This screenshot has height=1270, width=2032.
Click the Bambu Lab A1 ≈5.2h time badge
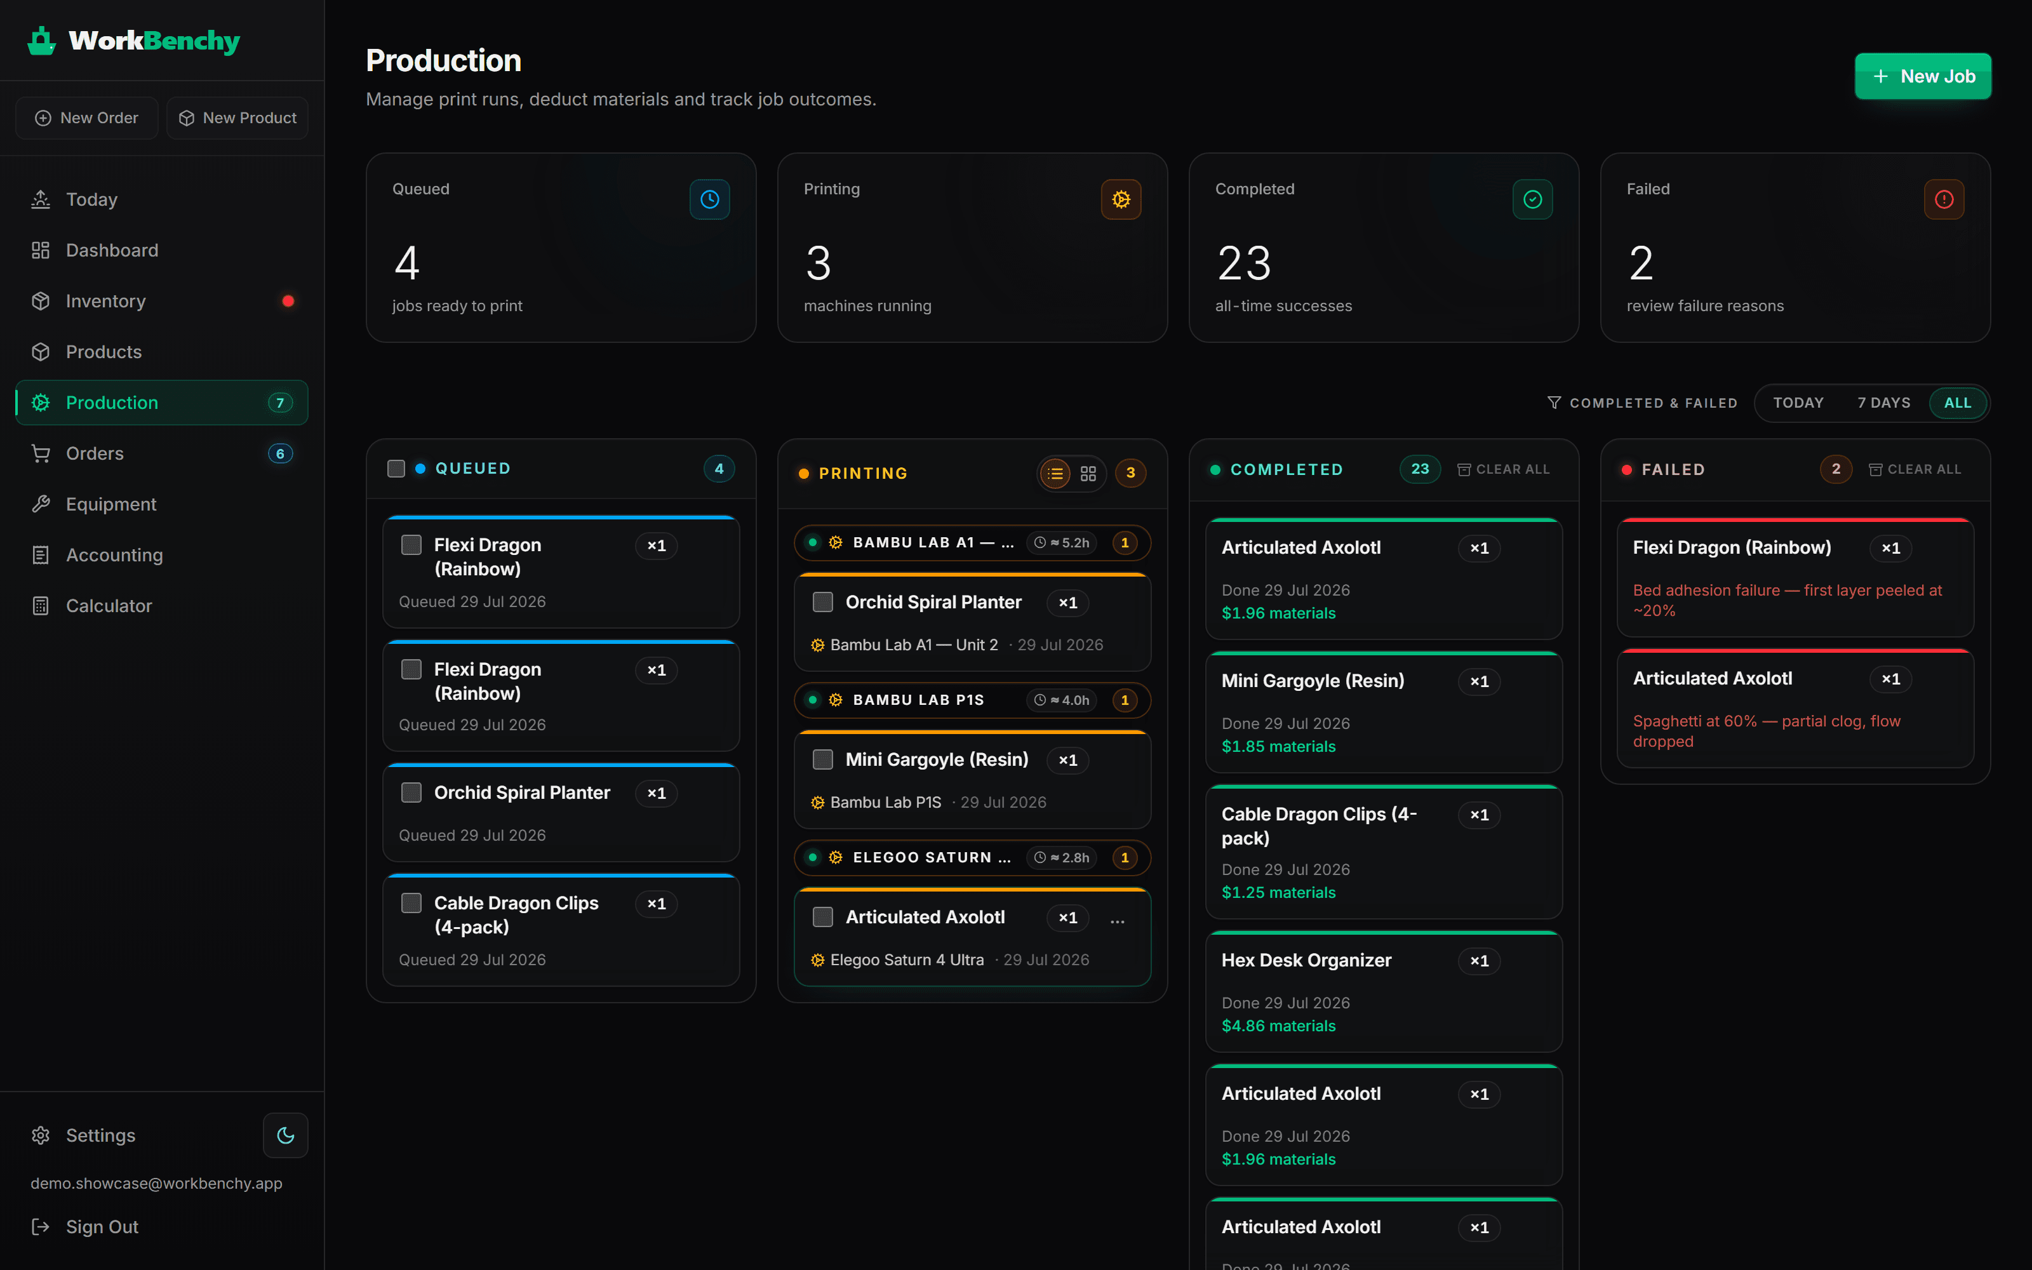point(1061,542)
